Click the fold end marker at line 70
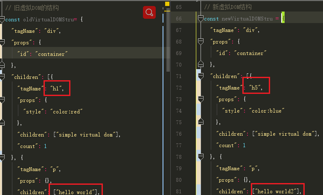 coord(200,64)
